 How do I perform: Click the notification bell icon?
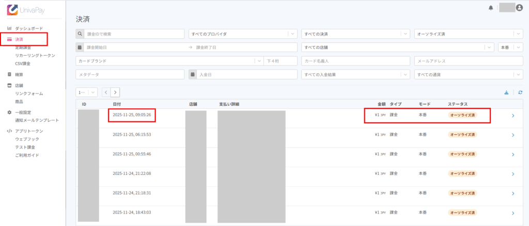click(x=490, y=8)
